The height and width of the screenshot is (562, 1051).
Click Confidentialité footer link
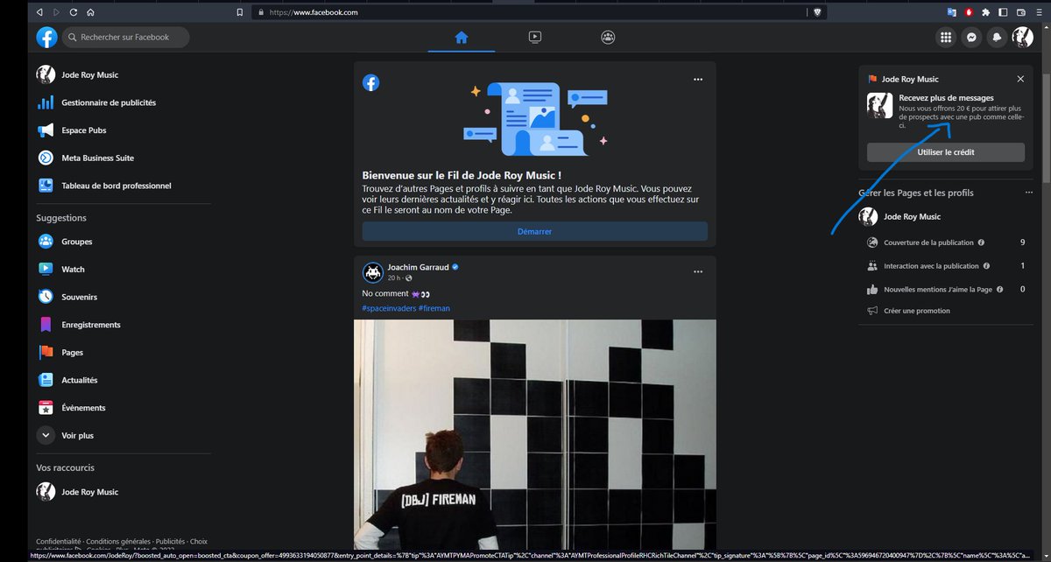point(59,541)
